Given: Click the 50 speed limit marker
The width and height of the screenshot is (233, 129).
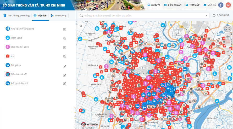Looking at the screenshot, I should [174, 78].
